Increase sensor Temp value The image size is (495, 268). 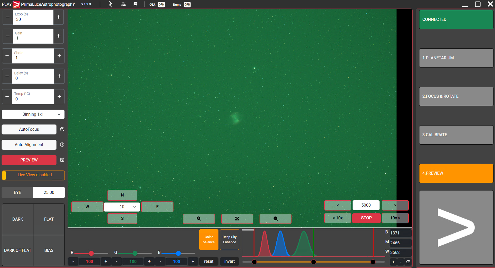pos(59,97)
